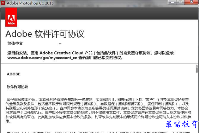Close the Adobe Photoshop CC 2015 window
The image size is (200, 133).
[192, 2]
